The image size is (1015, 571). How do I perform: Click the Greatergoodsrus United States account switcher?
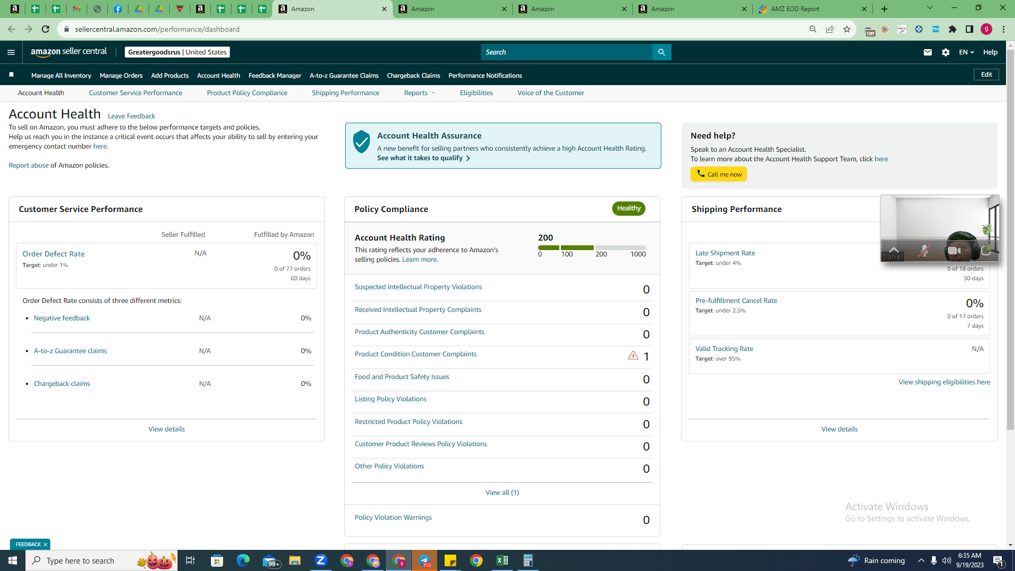(177, 52)
